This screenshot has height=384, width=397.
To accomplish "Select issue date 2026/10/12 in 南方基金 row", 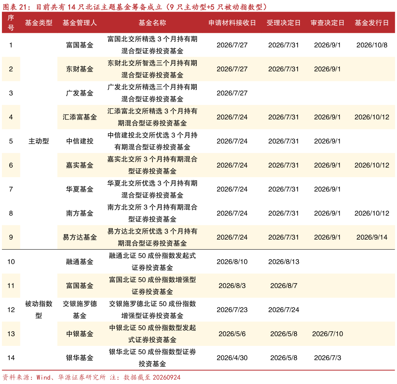I will [372, 213].
